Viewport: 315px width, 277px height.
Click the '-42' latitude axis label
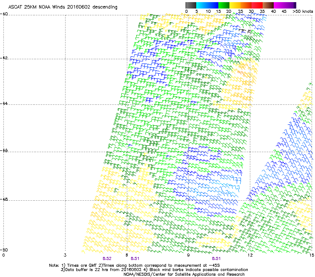[4, 58]
